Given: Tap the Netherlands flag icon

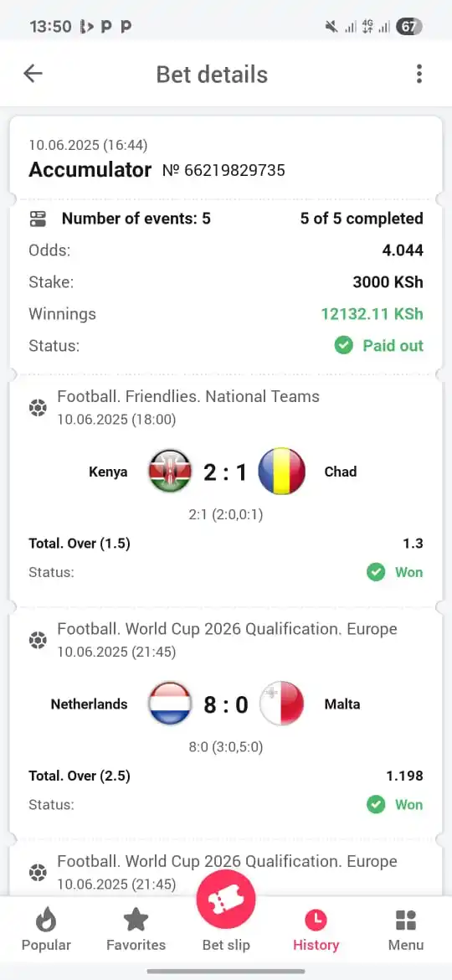Looking at the screenshot, I should (170, 703).
